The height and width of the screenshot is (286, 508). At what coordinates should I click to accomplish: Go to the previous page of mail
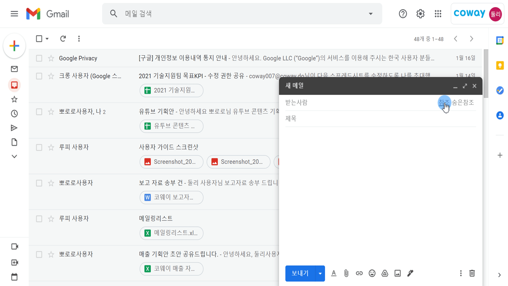pyautogui.click(x=456, y=39)
